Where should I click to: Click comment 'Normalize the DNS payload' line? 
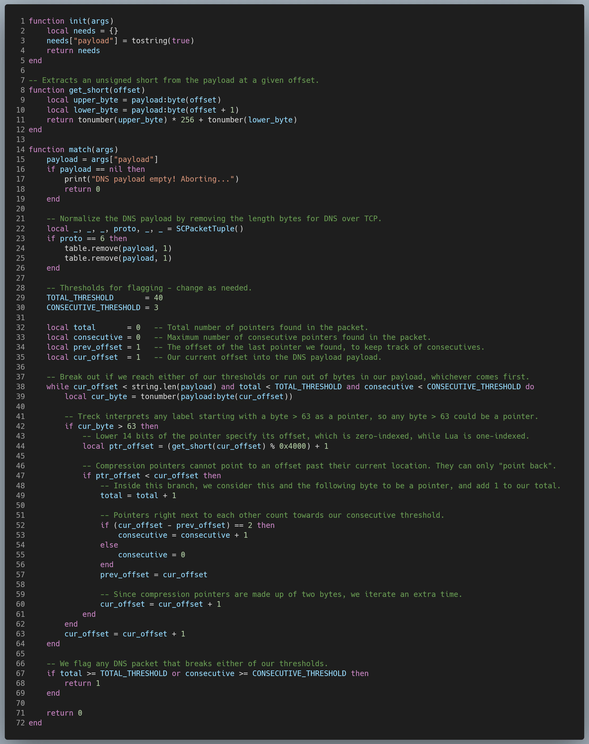pos(214,219)
